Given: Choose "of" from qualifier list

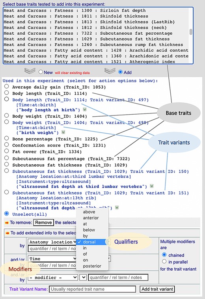Looking at the screenshot, I should pos(92,254).
